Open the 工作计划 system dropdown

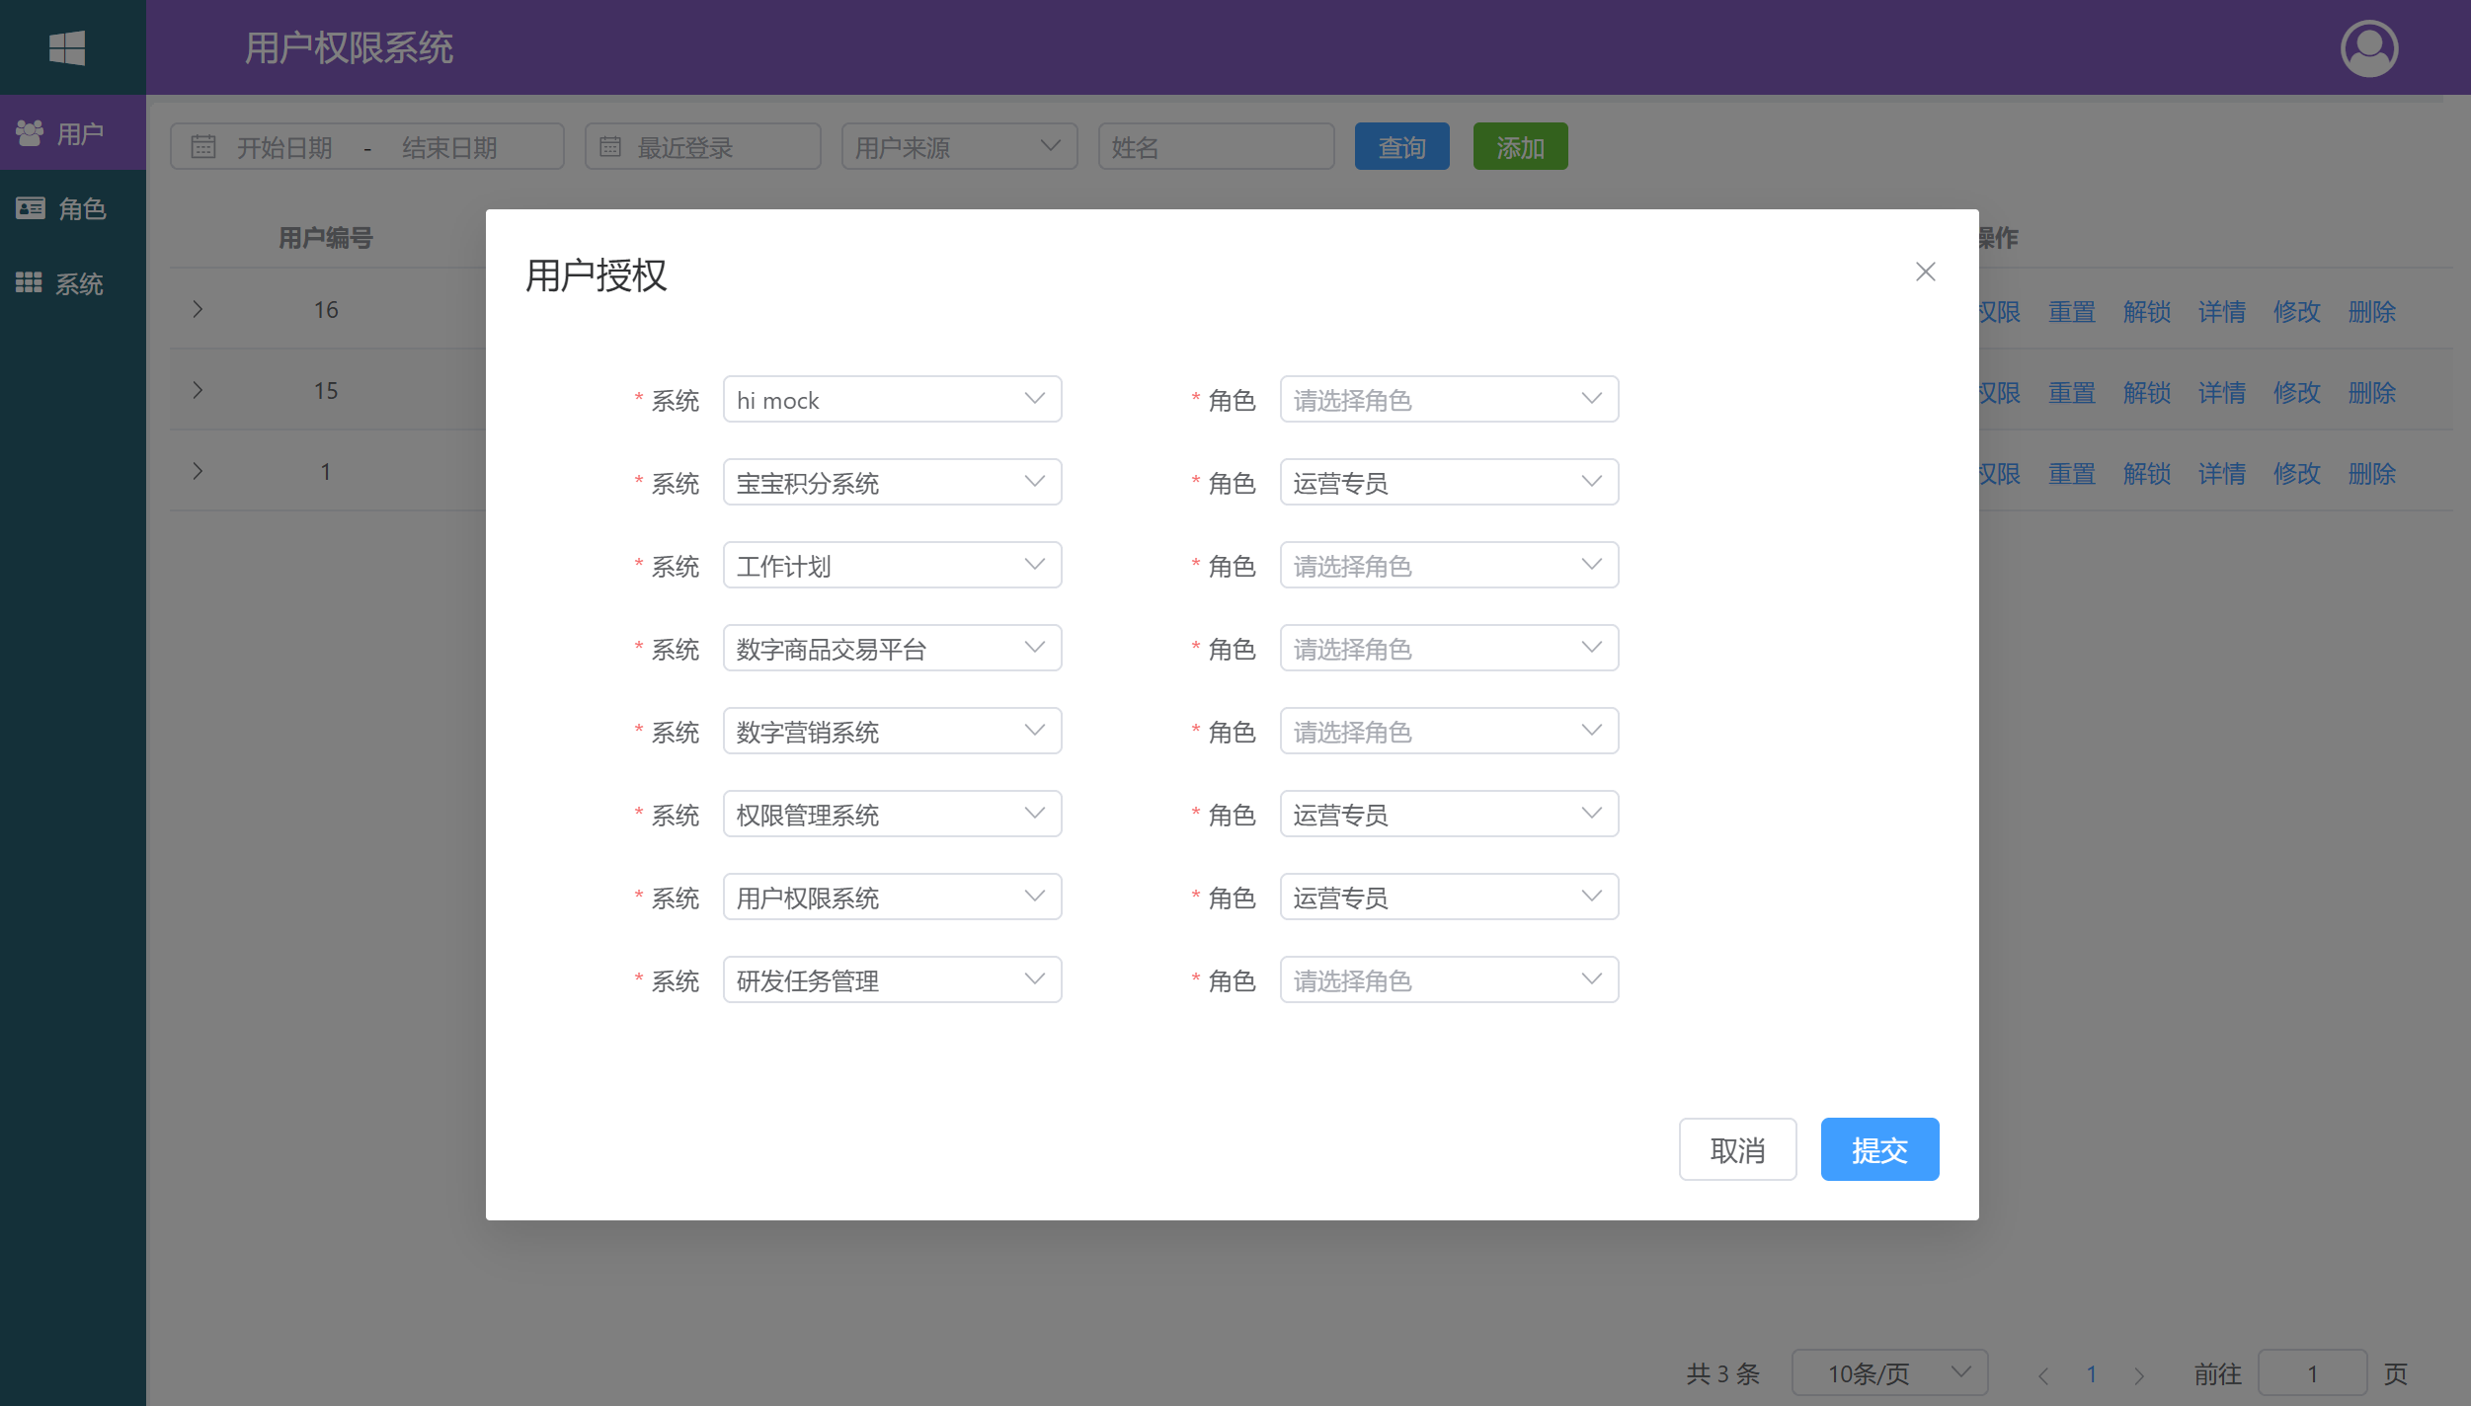click(x=892, y=565)
